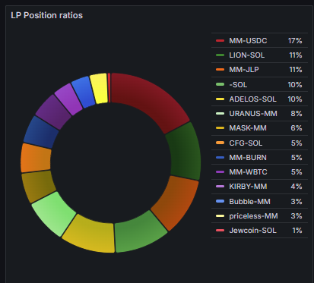Select Jewcoin-SOL legend label
Viewport: 314px width, 283px height.
click(x=252, y=231)
